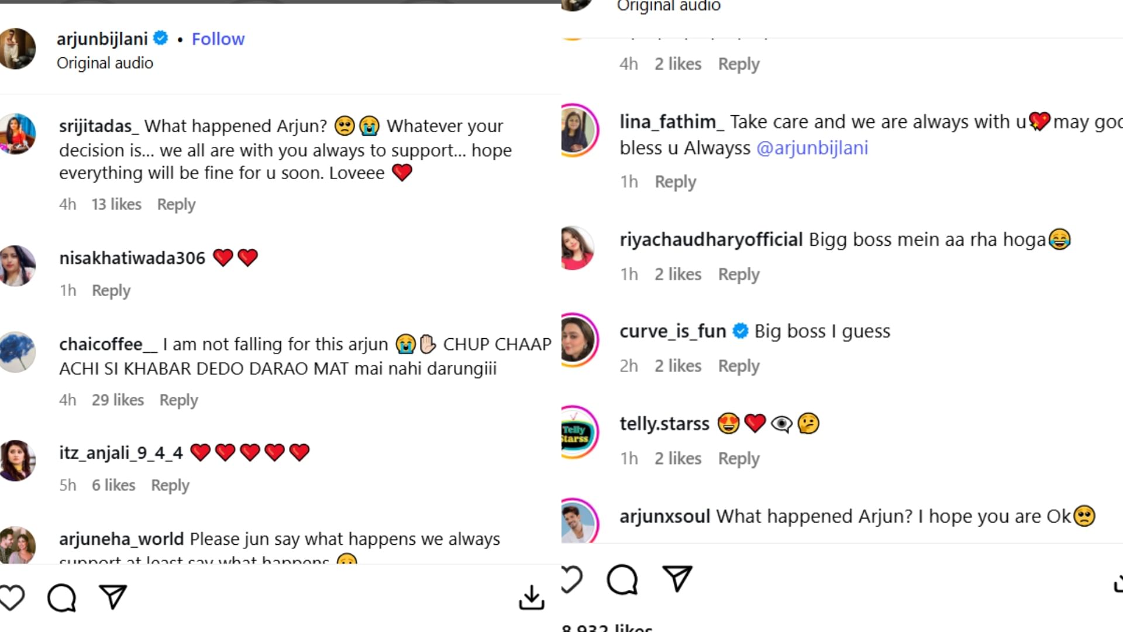Click the heart icon in right panel
Screen dimensions: 1123x632
tap(571, 579)
